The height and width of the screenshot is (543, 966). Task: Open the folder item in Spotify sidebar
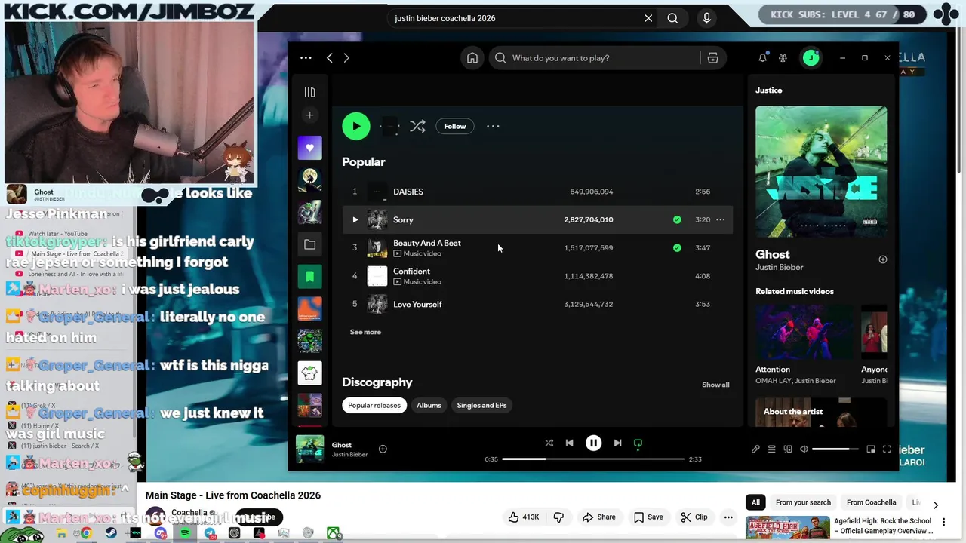(x=309, y=244)
